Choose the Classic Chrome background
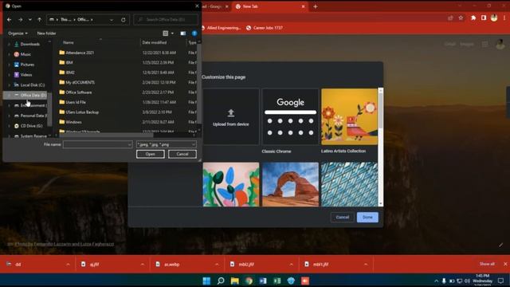 (290, 117)
